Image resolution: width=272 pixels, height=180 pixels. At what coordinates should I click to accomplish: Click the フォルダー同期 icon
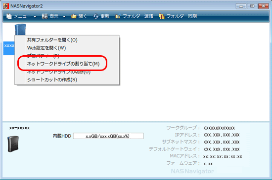(162, 16)
